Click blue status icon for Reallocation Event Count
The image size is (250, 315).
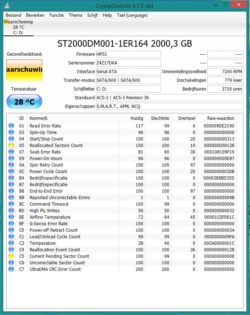[11, 249]
